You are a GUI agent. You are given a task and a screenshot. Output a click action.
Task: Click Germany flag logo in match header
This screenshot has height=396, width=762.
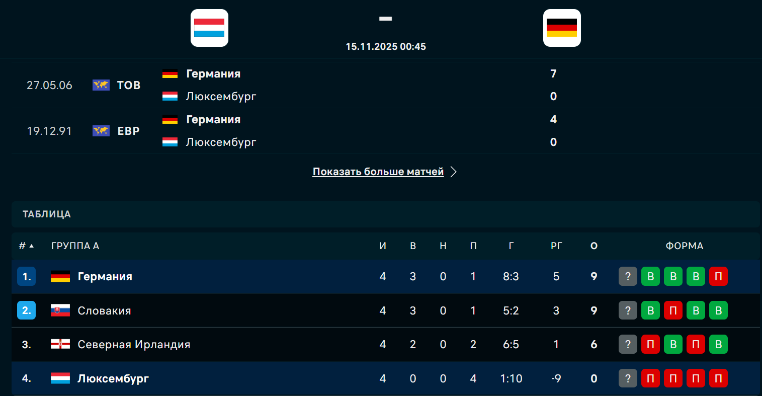point(562,28)
